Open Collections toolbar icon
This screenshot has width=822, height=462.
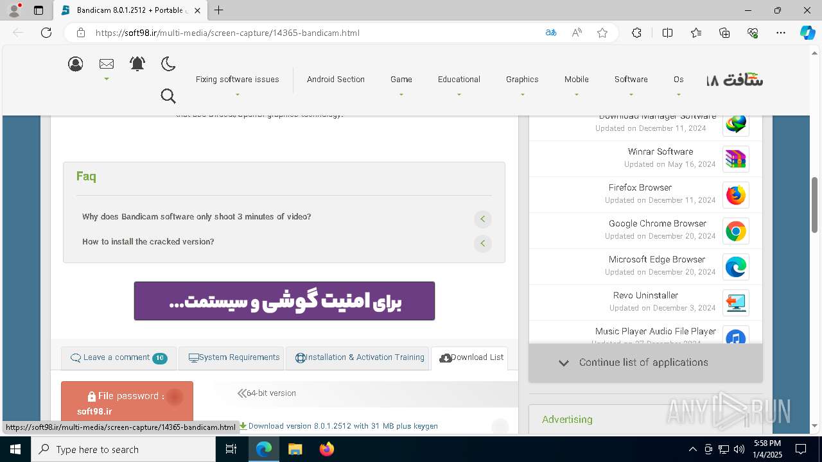(724, 33)
